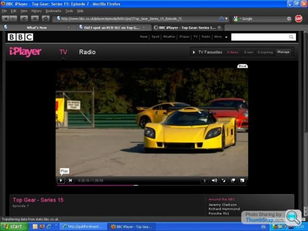Image resolution: width=308 pixels, height=231 pixels.
Task: Open the Richard Hammond link
Action: 224,209
